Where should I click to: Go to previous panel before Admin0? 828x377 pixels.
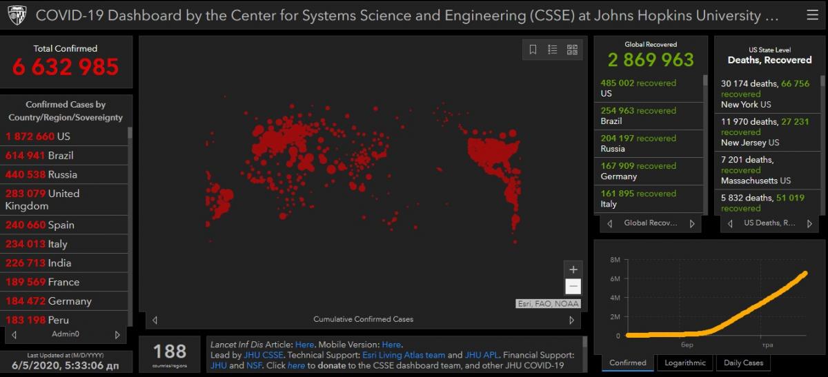click(x=14, y=335)
